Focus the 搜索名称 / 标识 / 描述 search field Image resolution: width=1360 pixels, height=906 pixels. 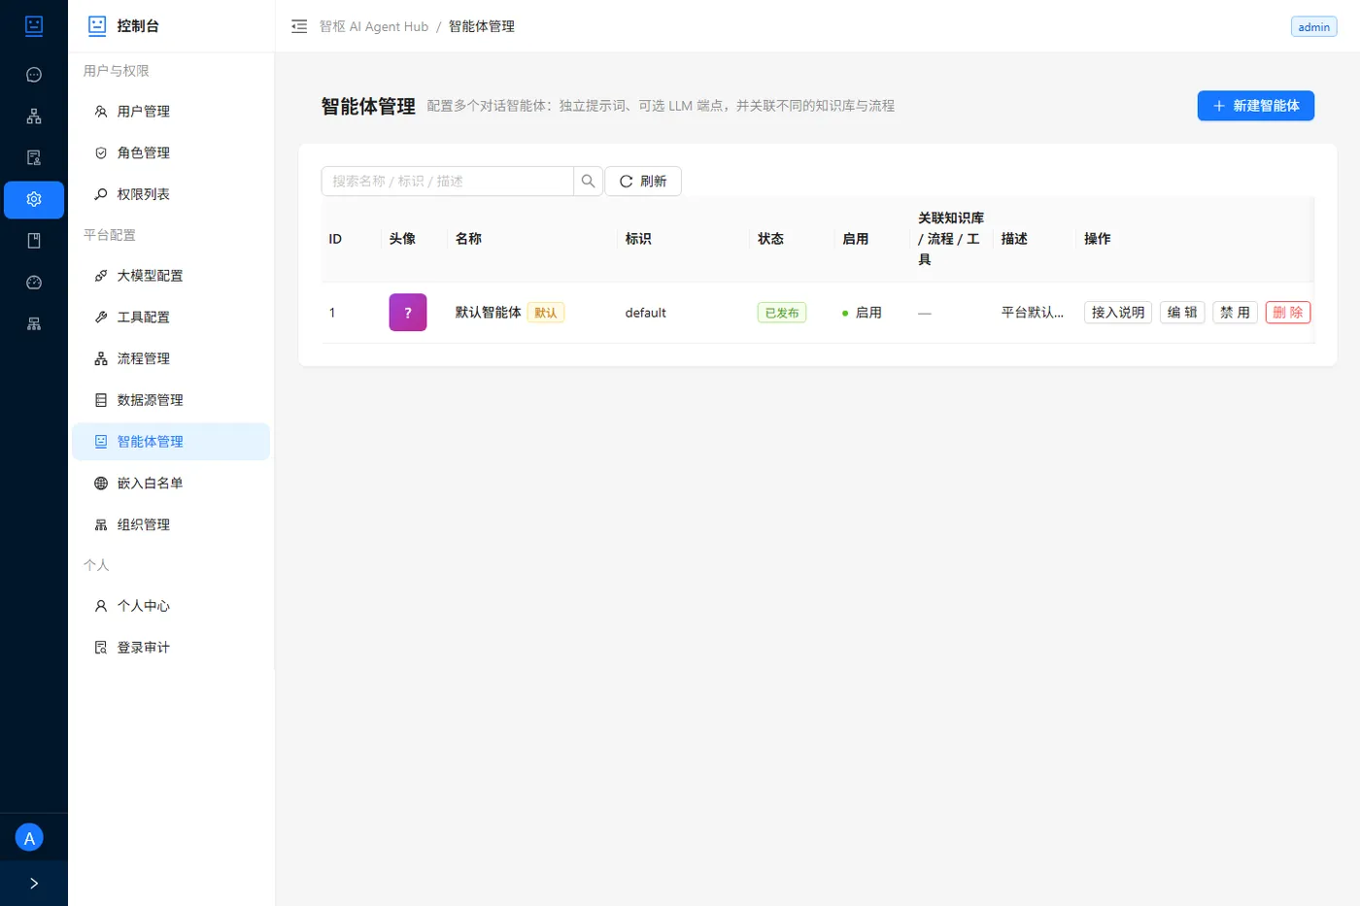click(447, 181)
